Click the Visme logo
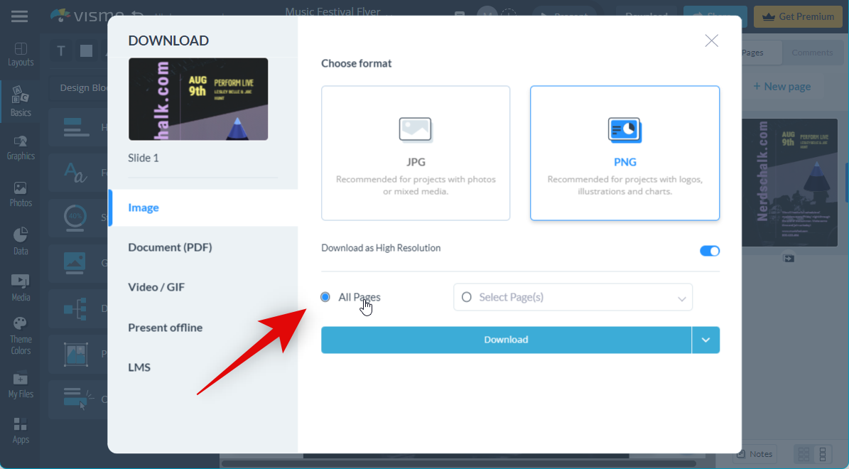Viewport: 849px width, 469px height. [x=87, y=16]
